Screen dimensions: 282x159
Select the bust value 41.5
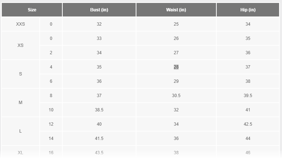(x=99, y=138)
